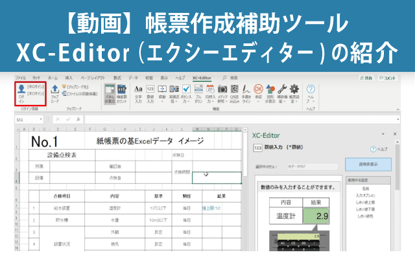Switch to the タッチ ribbon tab
The image size is (415, 259).
pos(36,78)
